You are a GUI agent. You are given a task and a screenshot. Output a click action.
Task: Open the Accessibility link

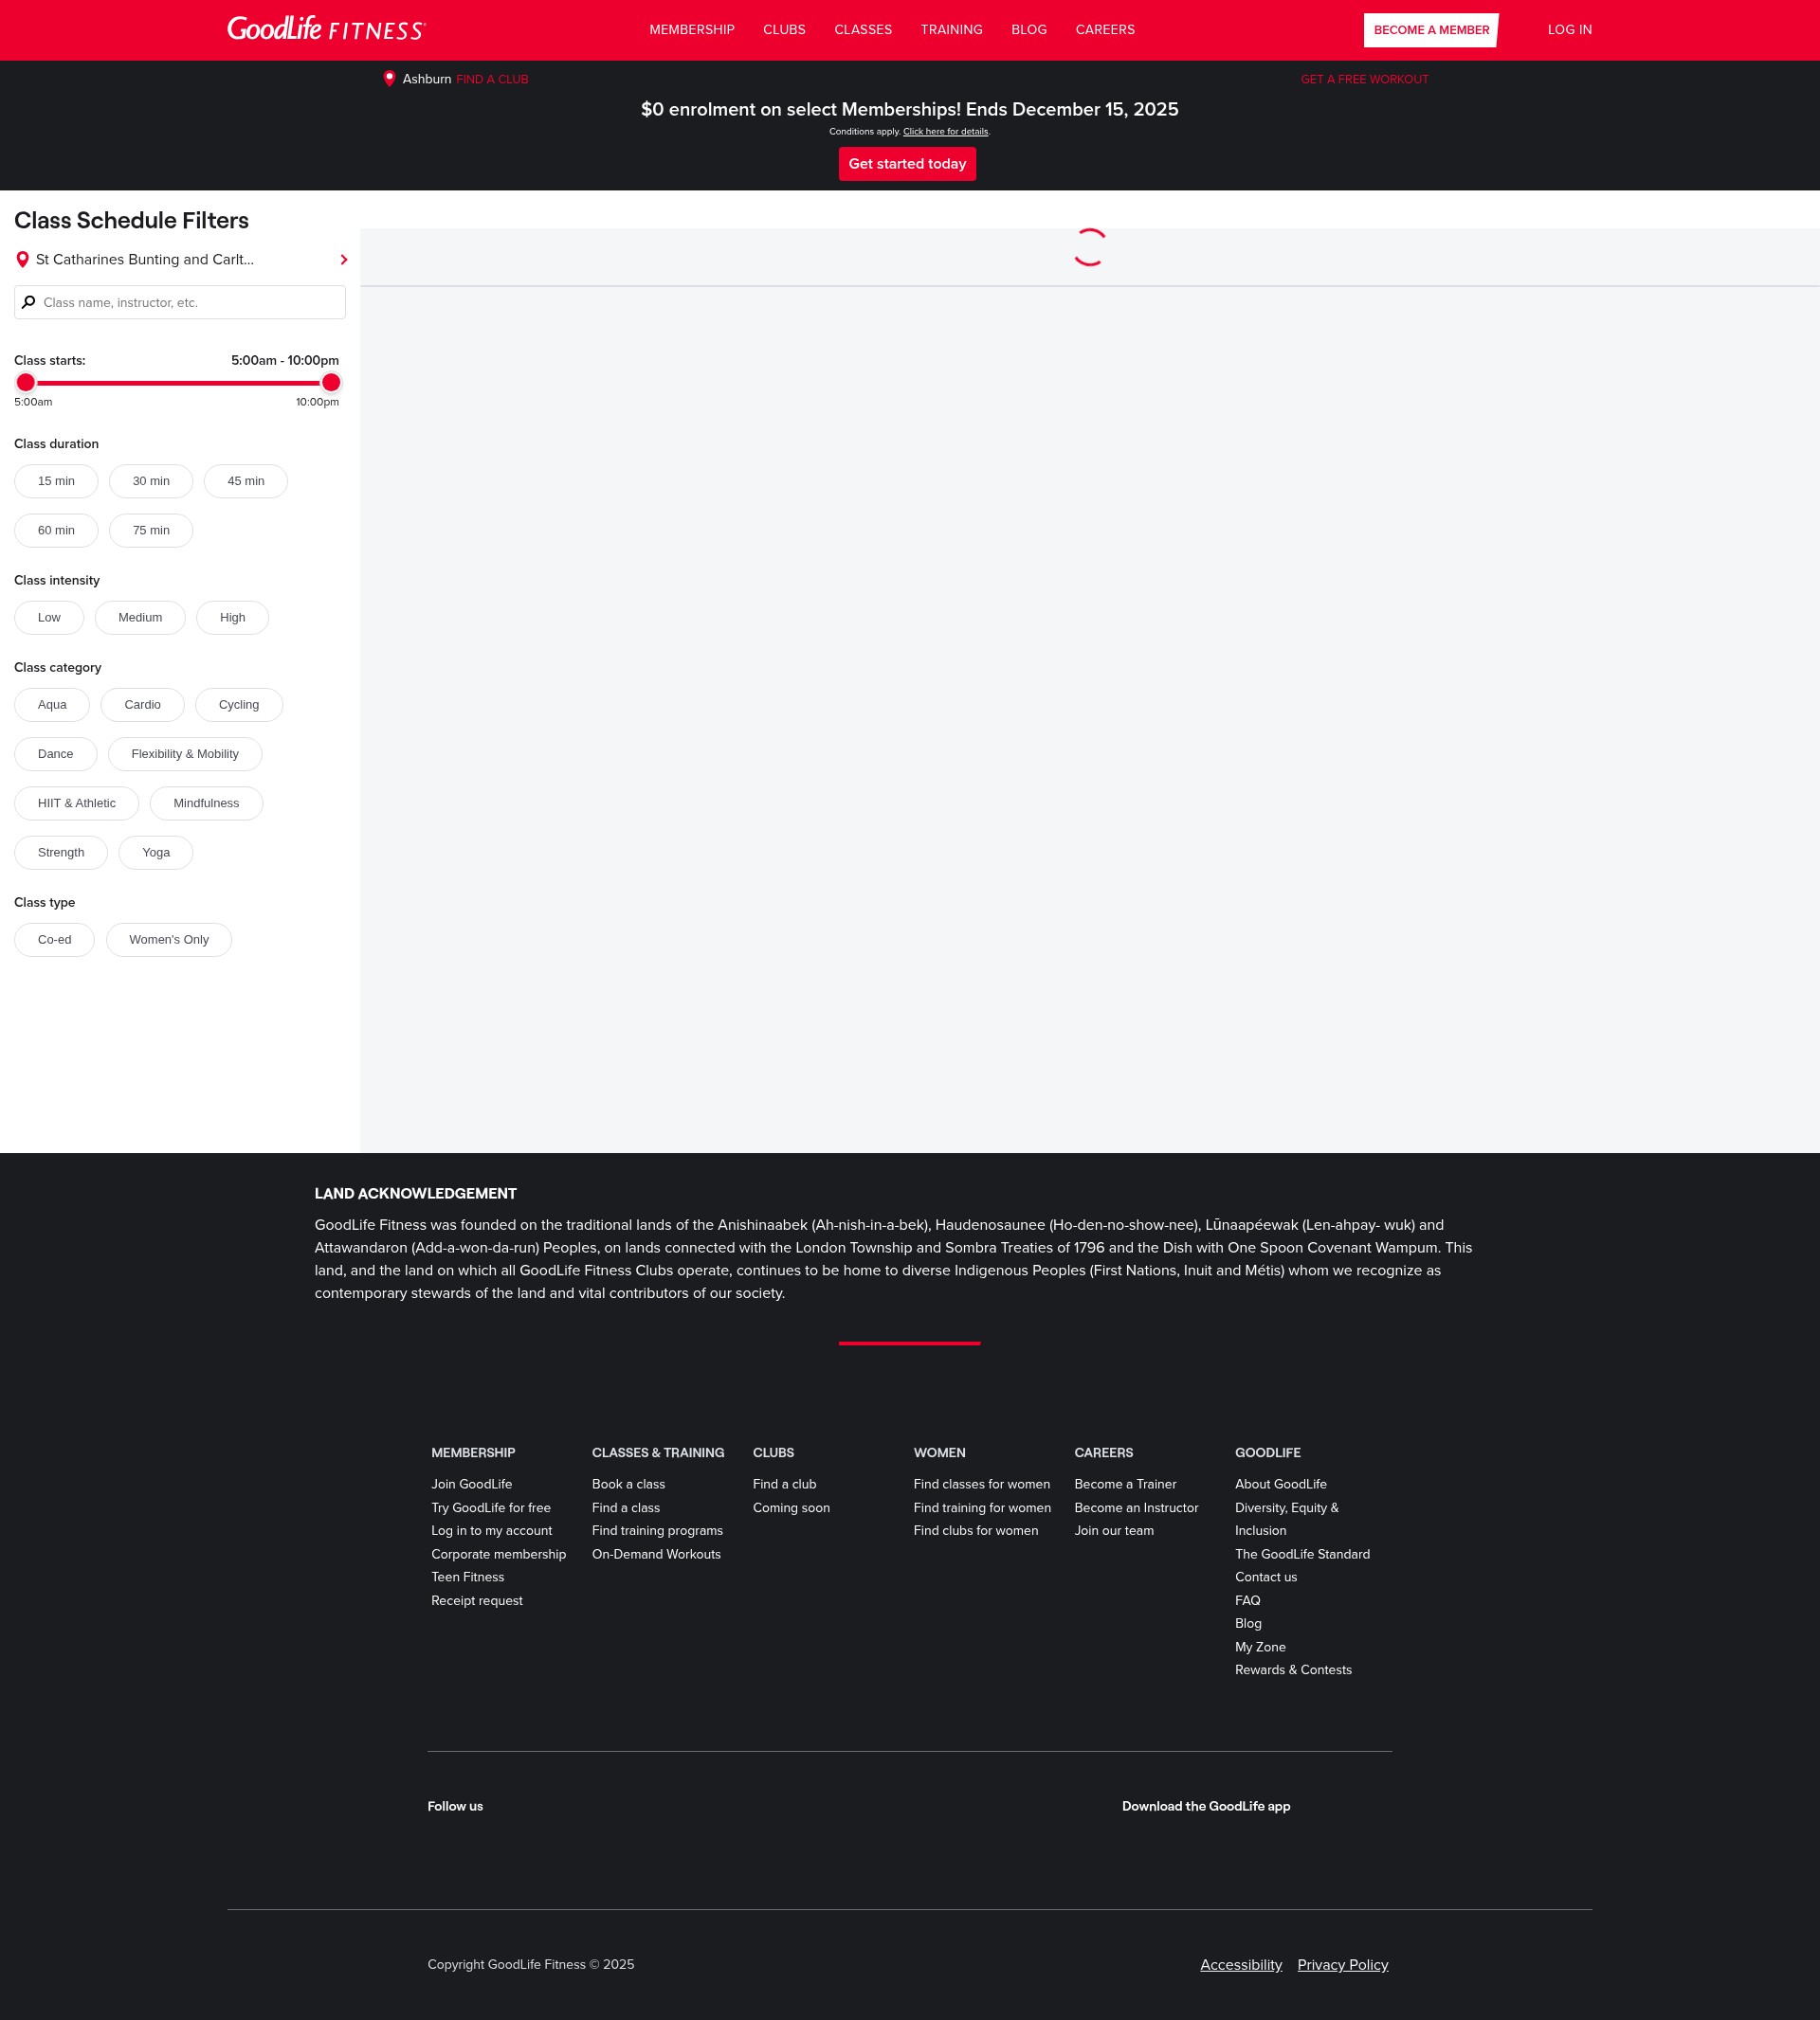[1241, 1965]
